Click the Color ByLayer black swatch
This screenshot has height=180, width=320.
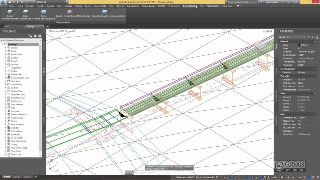click(299, 45)
